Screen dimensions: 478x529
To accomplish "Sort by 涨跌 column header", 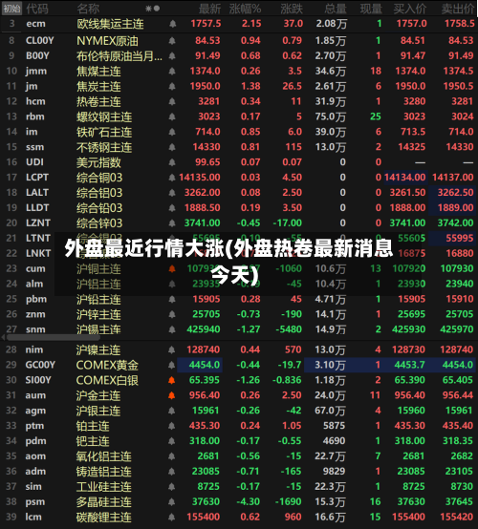I will click(x=292, y=9).
